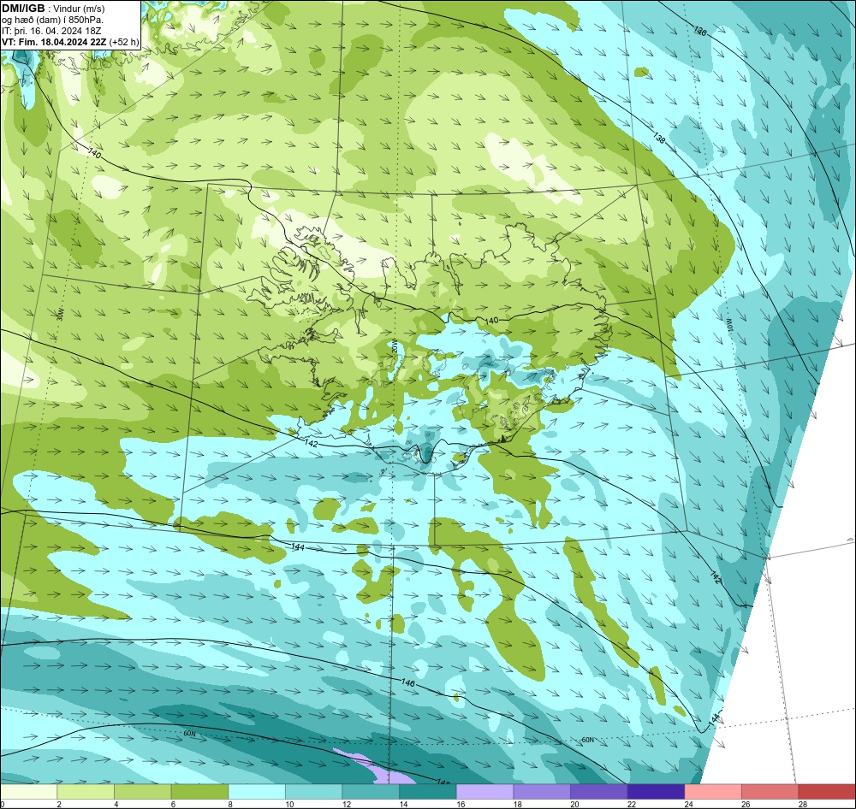Click the legend tick label '28'

803,804
